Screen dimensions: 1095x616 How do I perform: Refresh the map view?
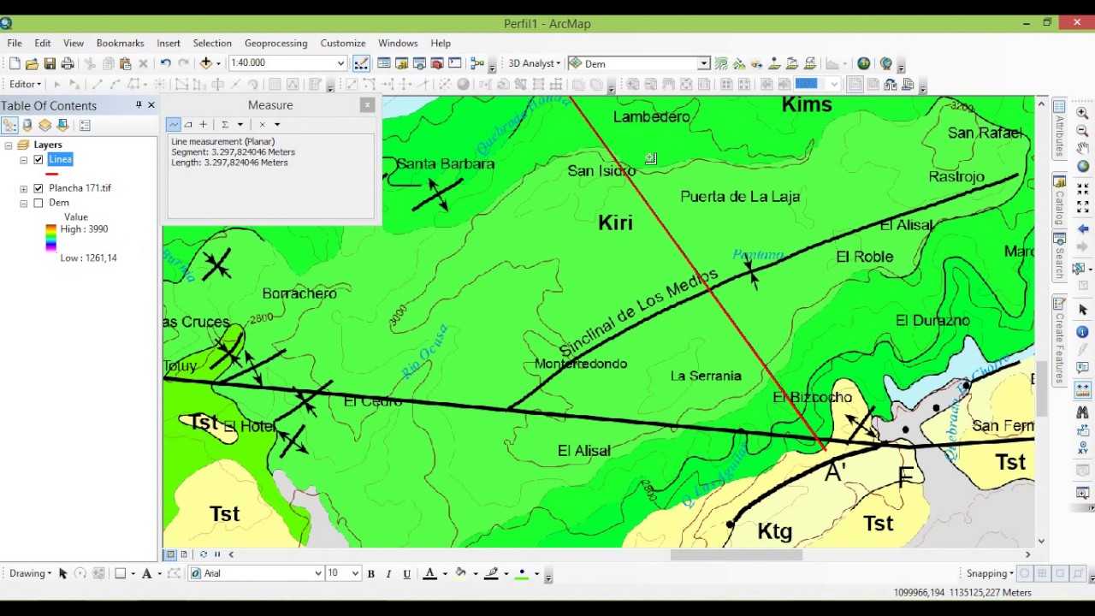pos(203,554)
